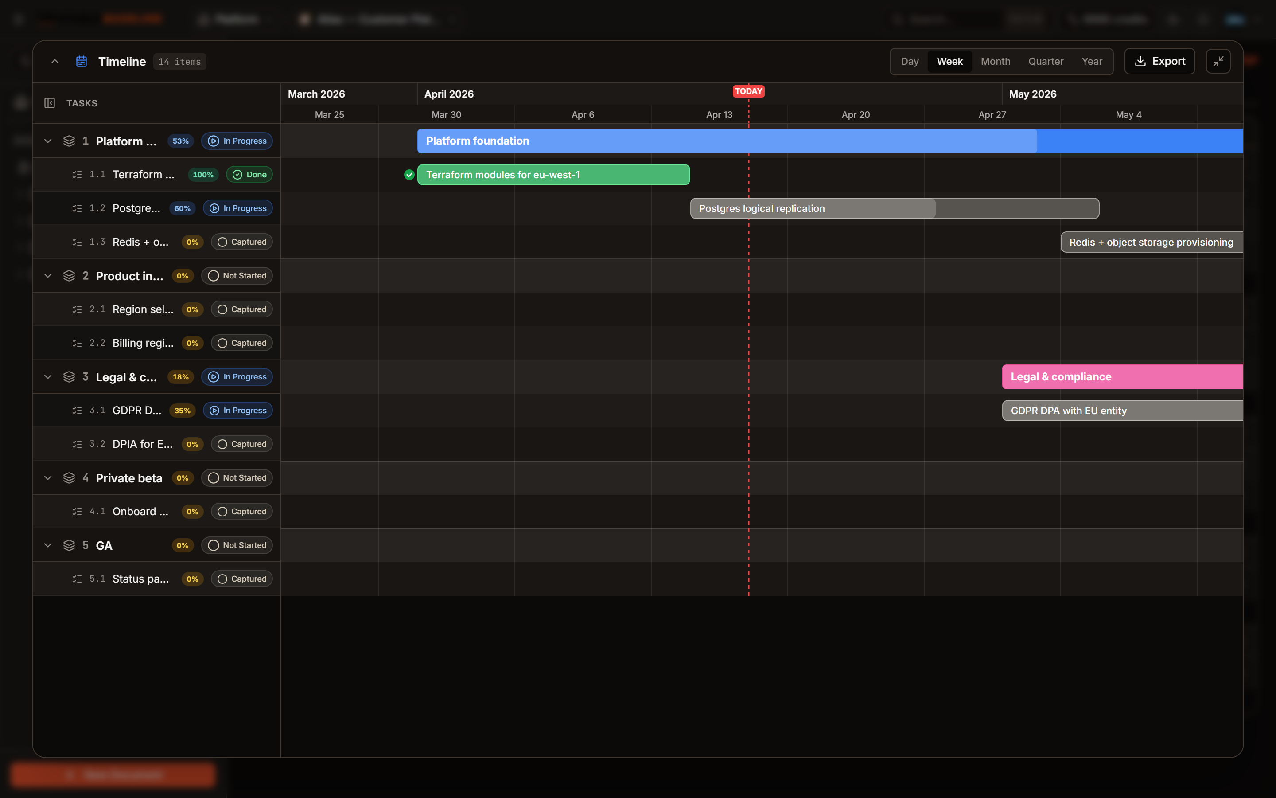Viewport: 1276px width, 798px height.
Task: Click the checklist icon for task 1.3 Redis
Action: pos(77,242)
